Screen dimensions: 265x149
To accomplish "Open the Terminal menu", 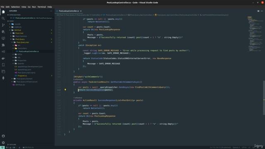I will click(41, 7).
